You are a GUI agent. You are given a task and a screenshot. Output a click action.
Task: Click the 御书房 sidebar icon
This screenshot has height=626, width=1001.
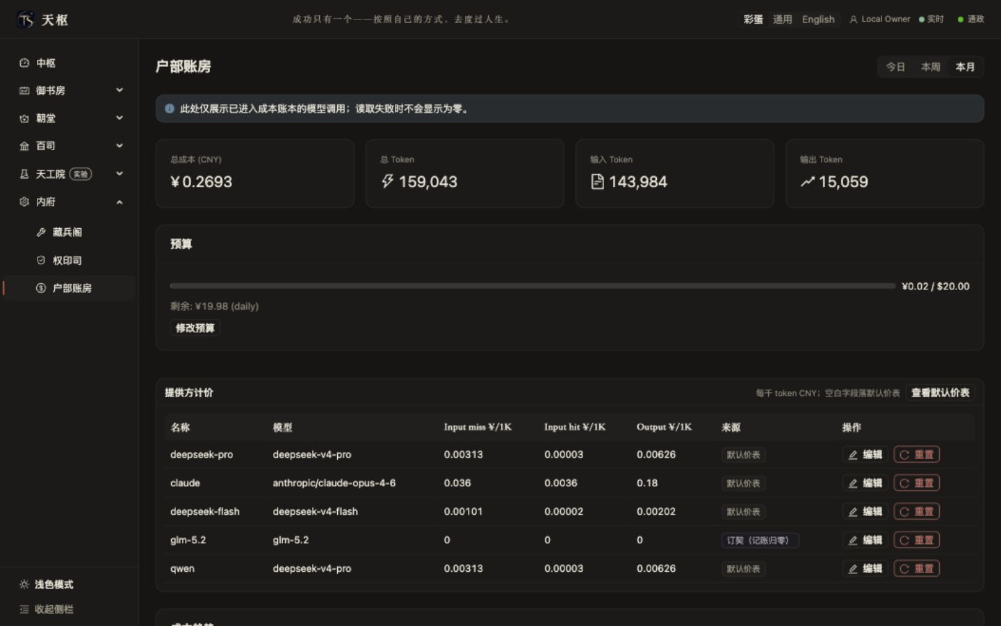(x=24, y=90)
